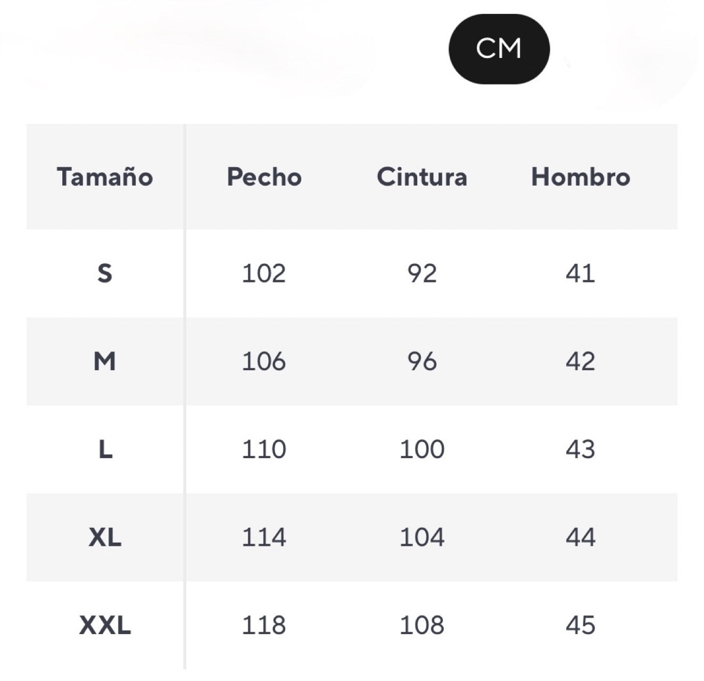Click Pecho value 102 for size S
704x681 pixels.
pos(264,273)
